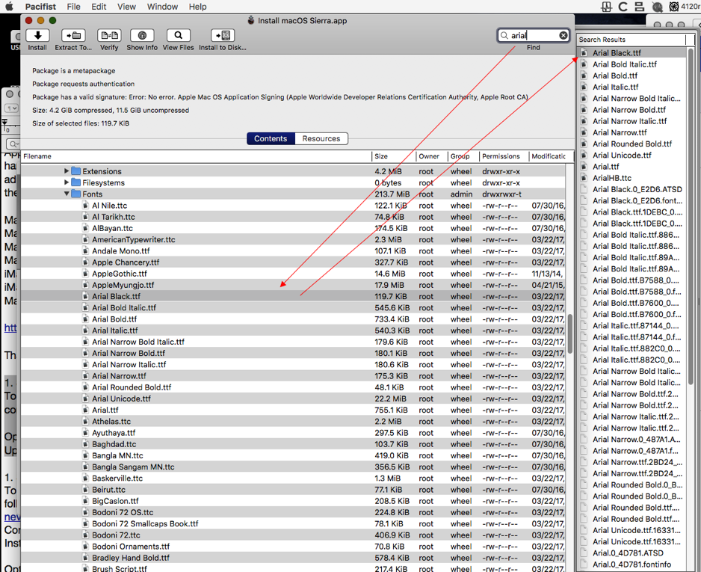Screen dimensions: 701x572
Task: Select Bangla Sangam MN.ttc row
Action: [x=293, y=467]
